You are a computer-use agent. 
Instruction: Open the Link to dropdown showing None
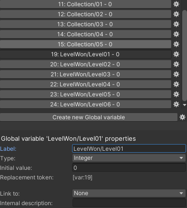129,193
